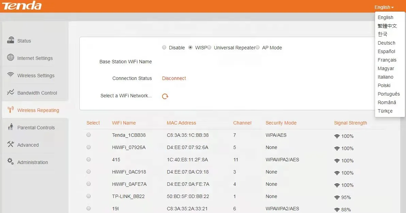
Task: Pick Français in the language dropdown
Action: pyautogui.click(x=387, y=60)
